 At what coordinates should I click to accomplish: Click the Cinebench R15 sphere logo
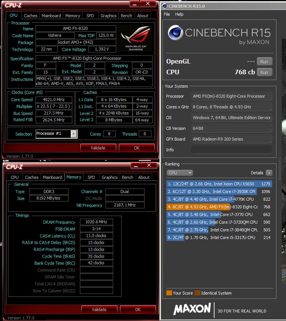tap(175, 33)
